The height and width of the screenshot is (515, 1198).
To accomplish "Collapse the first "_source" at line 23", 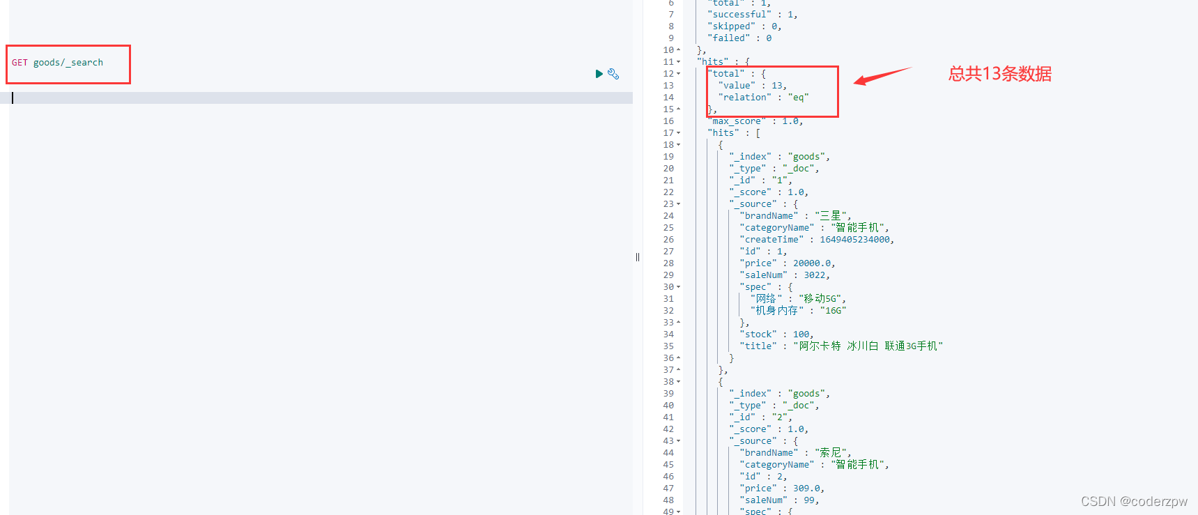I will coord(679,204).
